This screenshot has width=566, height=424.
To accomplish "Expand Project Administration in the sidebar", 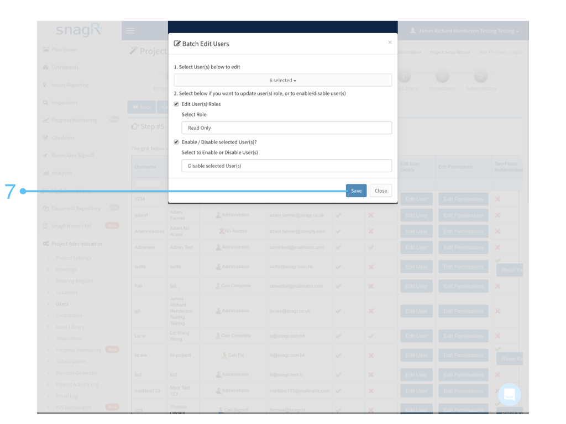I will [x=76, y=243].
